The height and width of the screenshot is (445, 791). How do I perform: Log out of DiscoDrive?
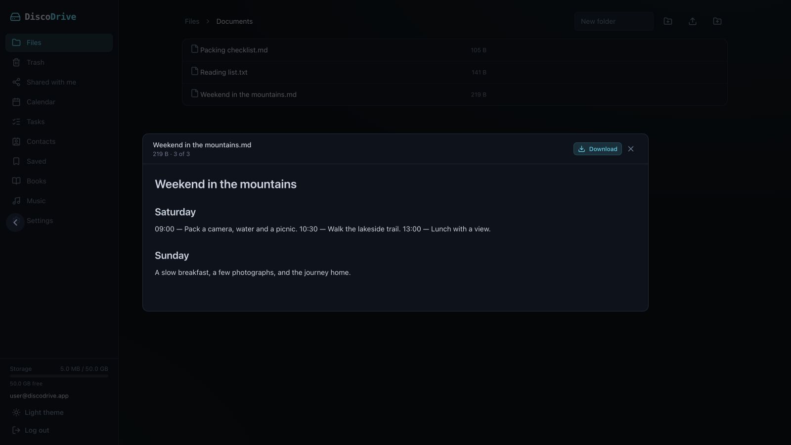pos(31,430)
